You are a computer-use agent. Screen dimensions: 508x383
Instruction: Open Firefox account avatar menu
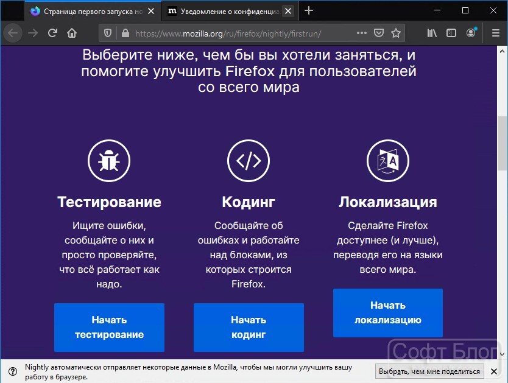tap(471, 33)
